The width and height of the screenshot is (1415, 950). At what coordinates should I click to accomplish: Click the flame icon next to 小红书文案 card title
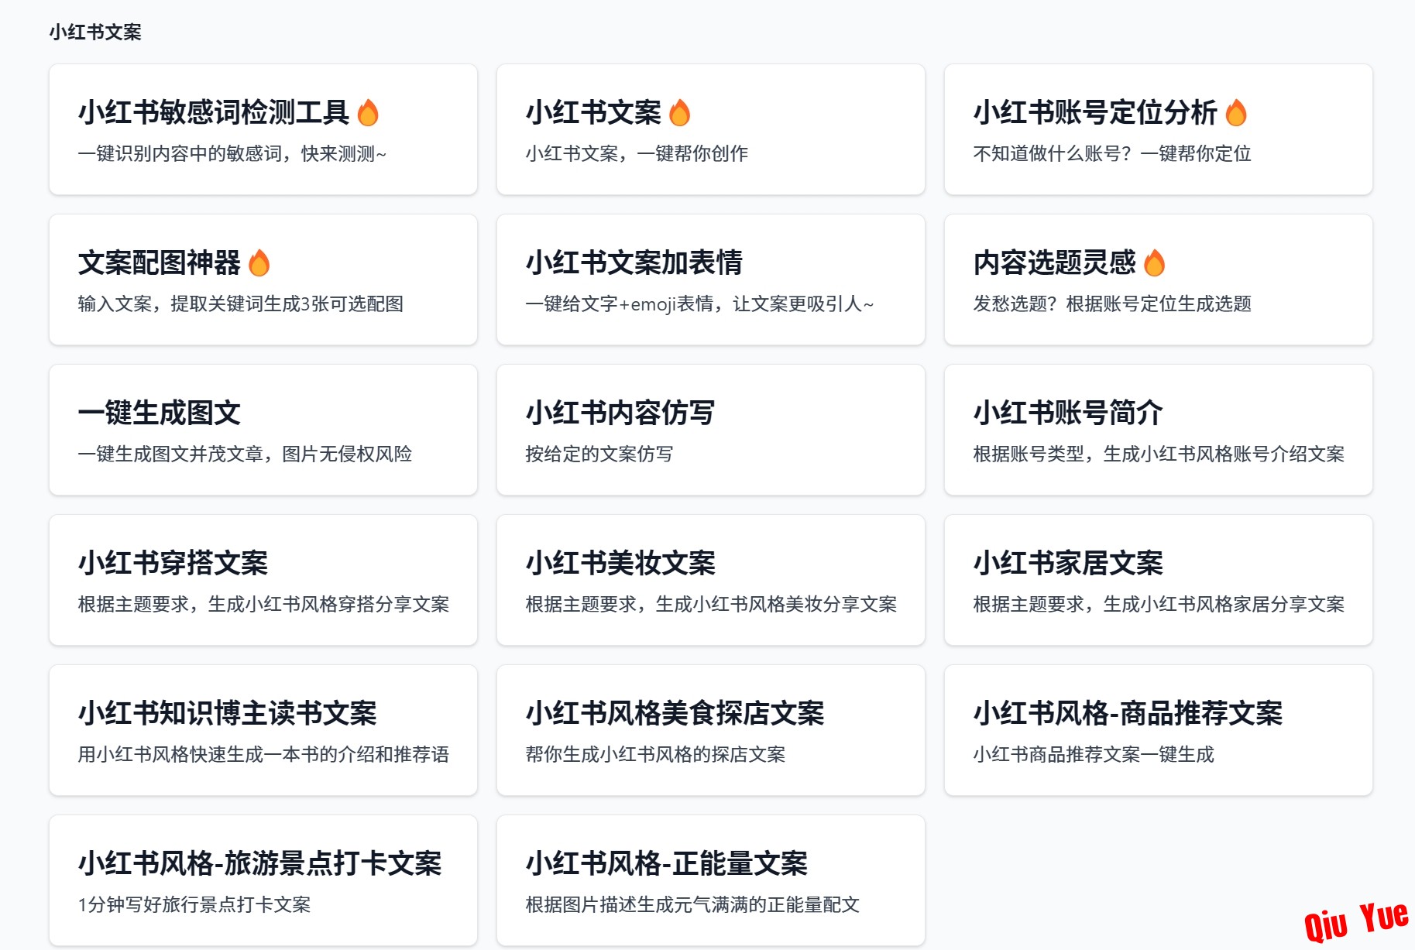(679, 113)
